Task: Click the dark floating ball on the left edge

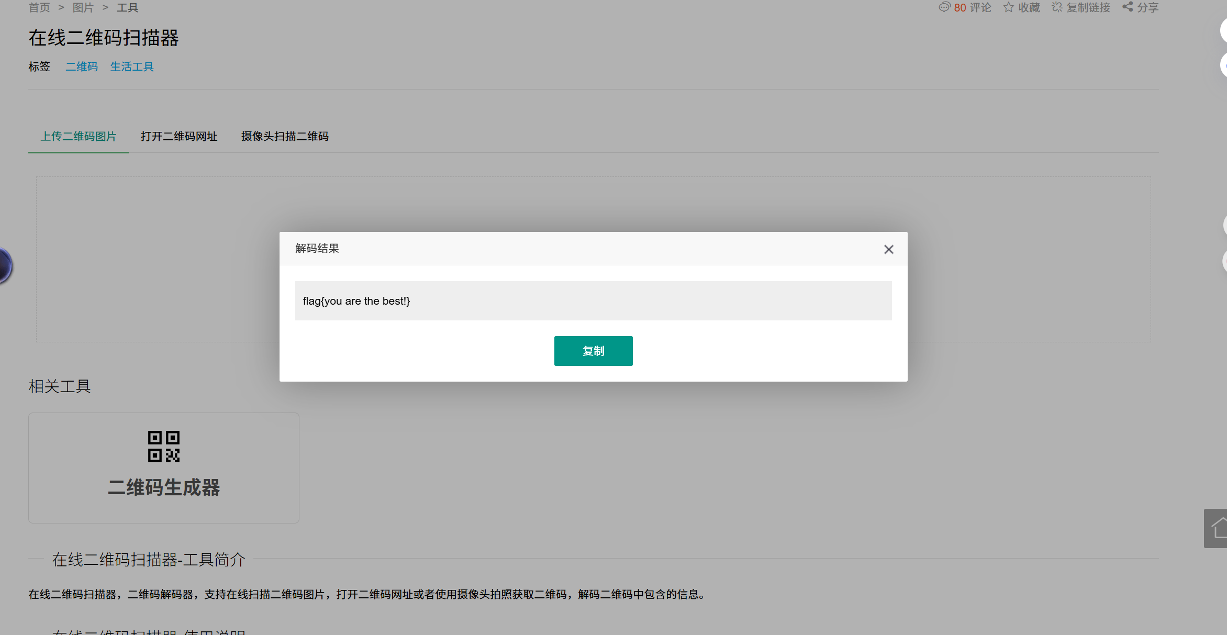Action: (4, 265)
